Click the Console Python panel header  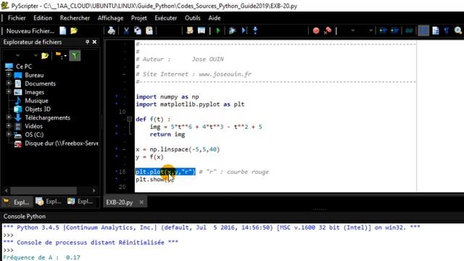click(x=25, y=216)
